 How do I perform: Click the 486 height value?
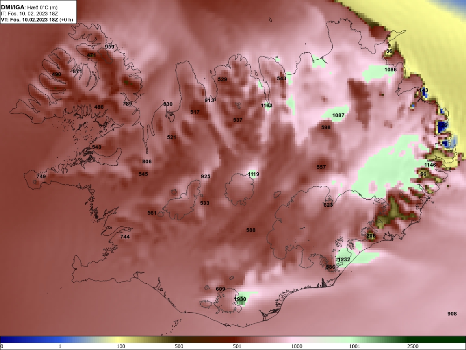[99, 107]
